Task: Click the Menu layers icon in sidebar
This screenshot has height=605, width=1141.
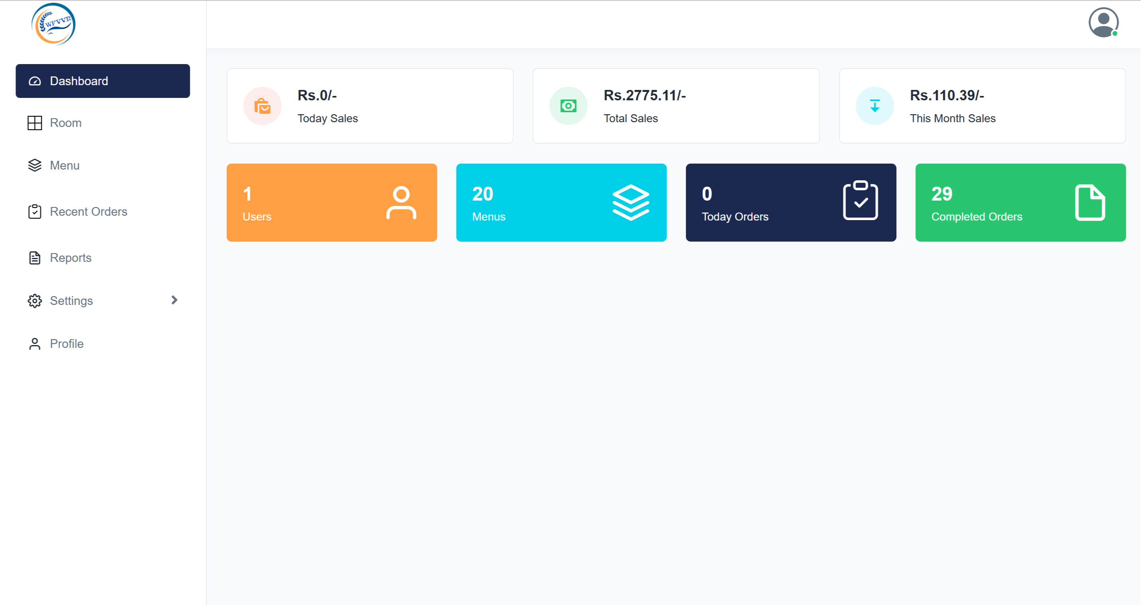Action: [x=35, y=165]
